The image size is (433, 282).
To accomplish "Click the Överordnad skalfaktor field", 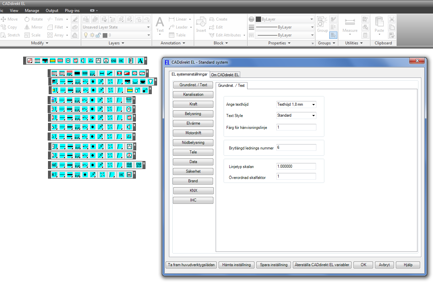I will point(296,177).
